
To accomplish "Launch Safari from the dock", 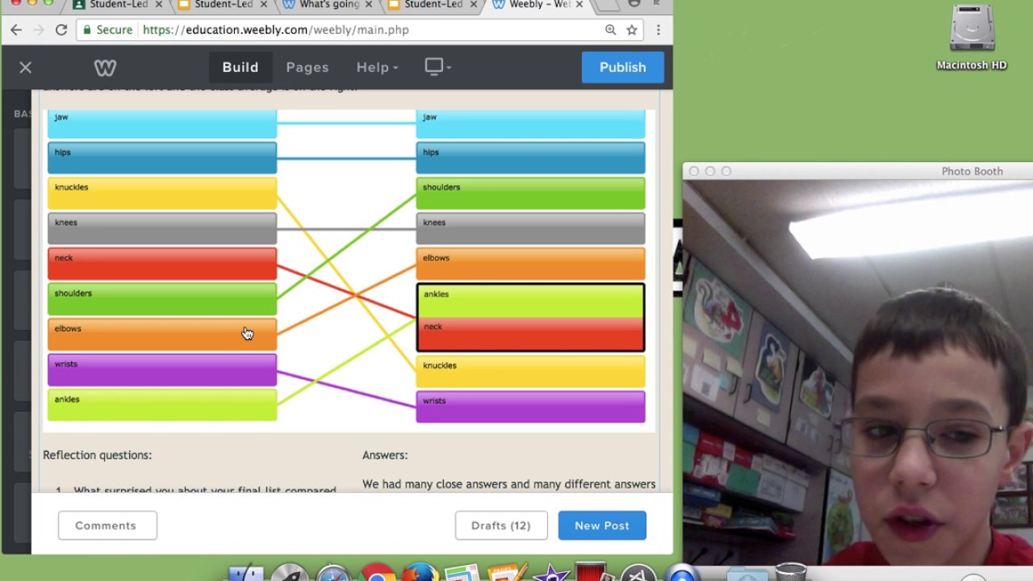I will click(333, 572).
